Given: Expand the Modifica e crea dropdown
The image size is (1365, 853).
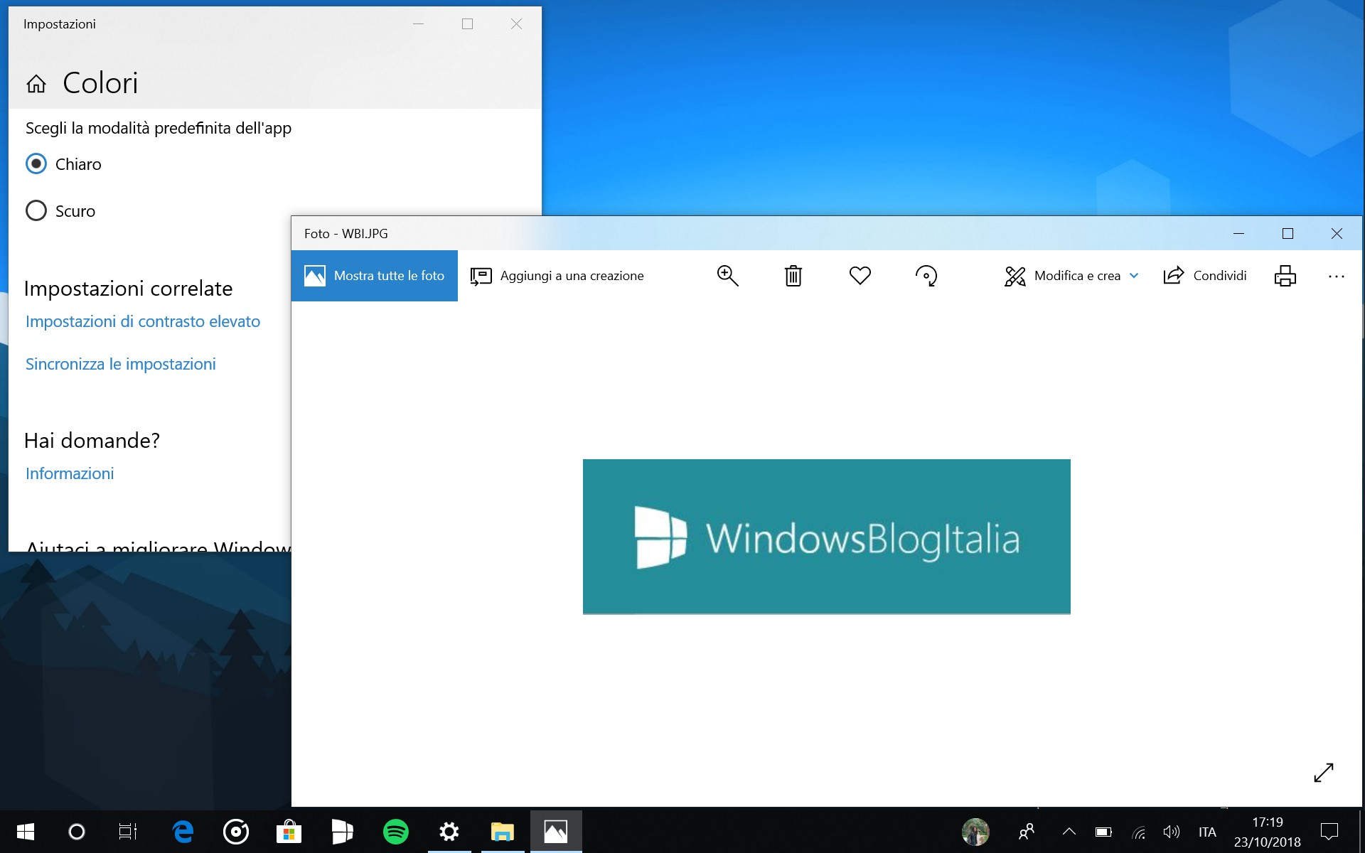Looking at the screenshot, I should (x=1071, y=276).
